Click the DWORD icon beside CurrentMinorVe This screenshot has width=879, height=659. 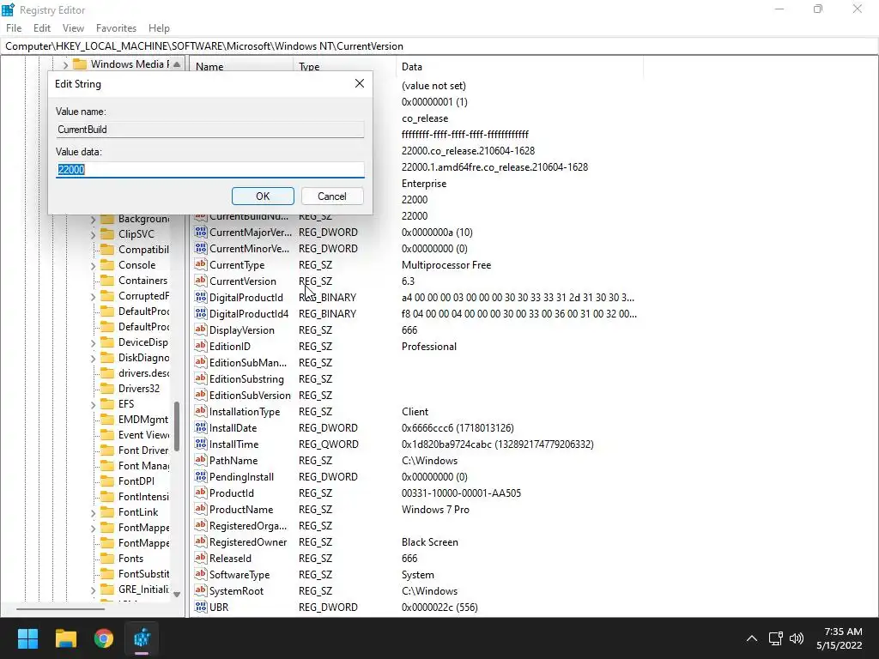(200, 248)
